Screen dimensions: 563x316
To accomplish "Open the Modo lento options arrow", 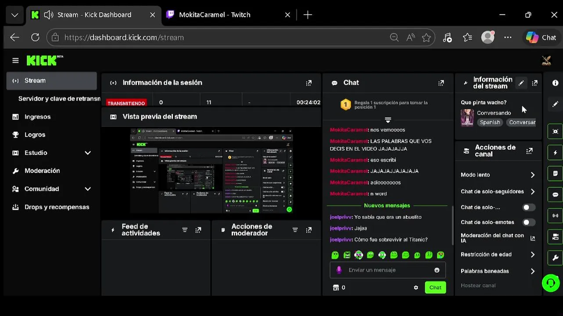I will tap(533, 175).
